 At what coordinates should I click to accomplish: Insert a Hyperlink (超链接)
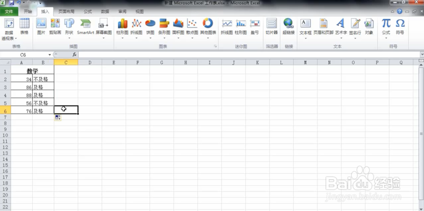[288, 27]
